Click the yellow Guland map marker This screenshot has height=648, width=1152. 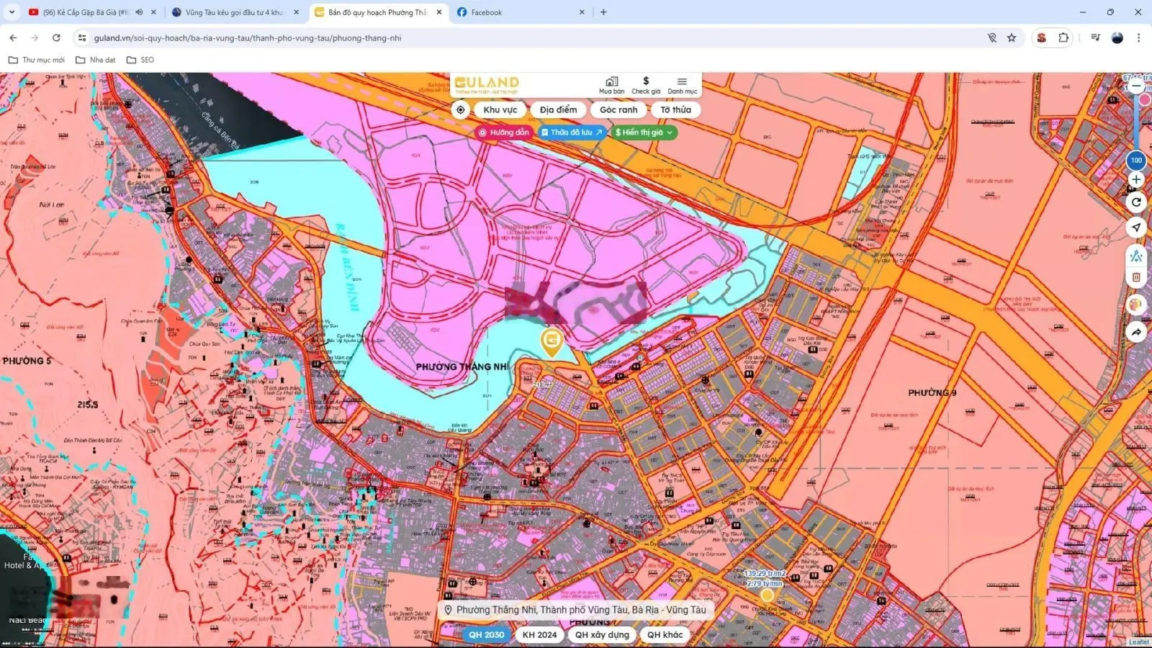coord(552,341)
